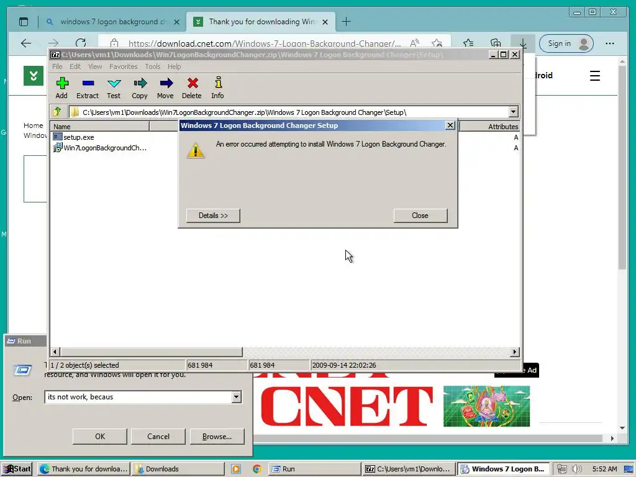This screenshot has height=477, width=636.
Task: Click the Extract tool in 7-Zip
Action: (x=88, y=88)
